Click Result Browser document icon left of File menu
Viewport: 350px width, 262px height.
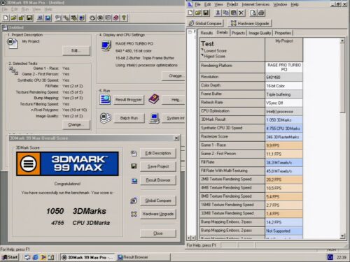click(190, 4)
